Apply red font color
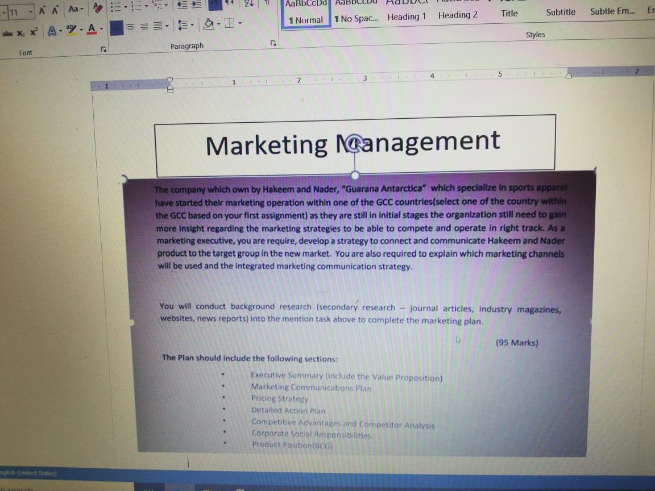Screen dimensions: 655x491 (92, 29)
